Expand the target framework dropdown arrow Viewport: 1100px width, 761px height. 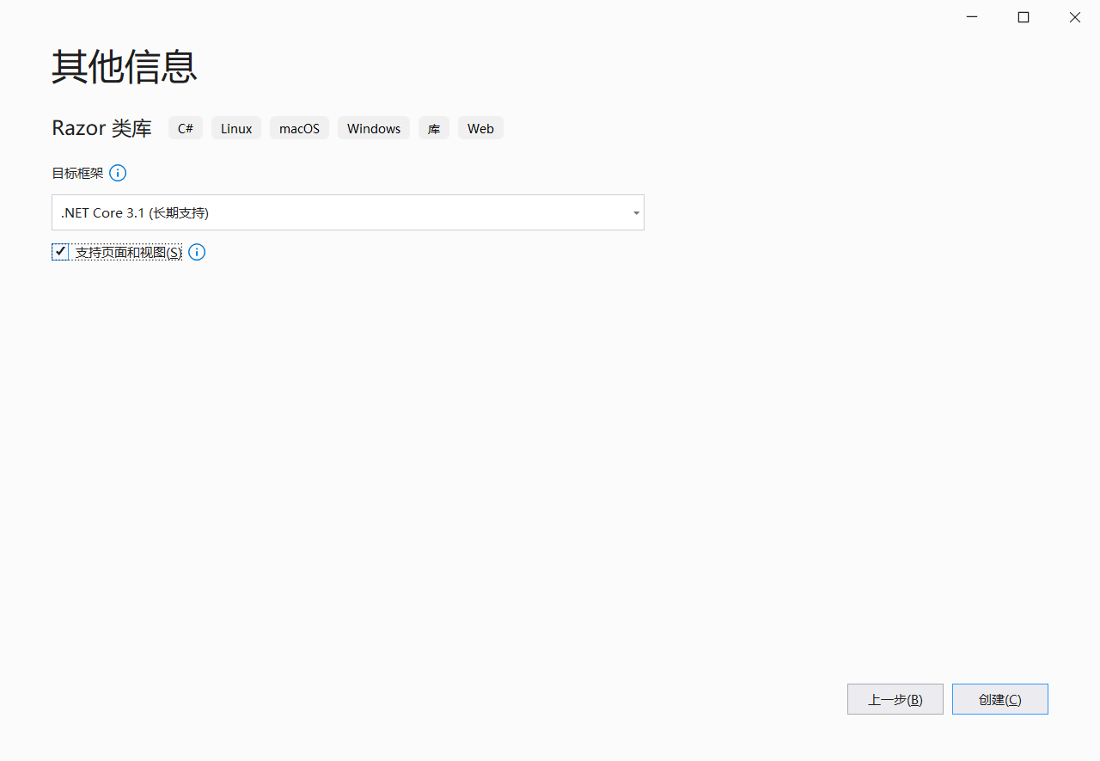[x=636, y=212]
